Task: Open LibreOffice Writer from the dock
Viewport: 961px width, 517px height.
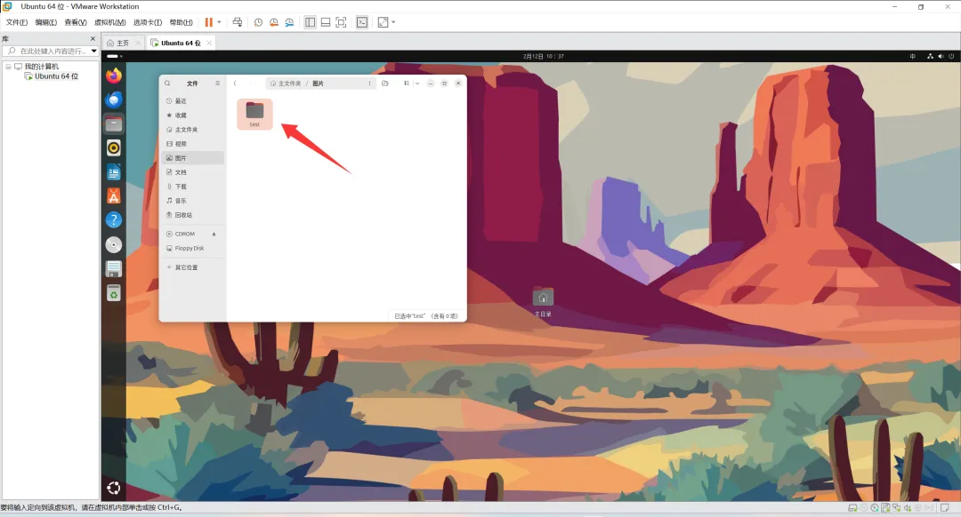Action: click(113, 172)
